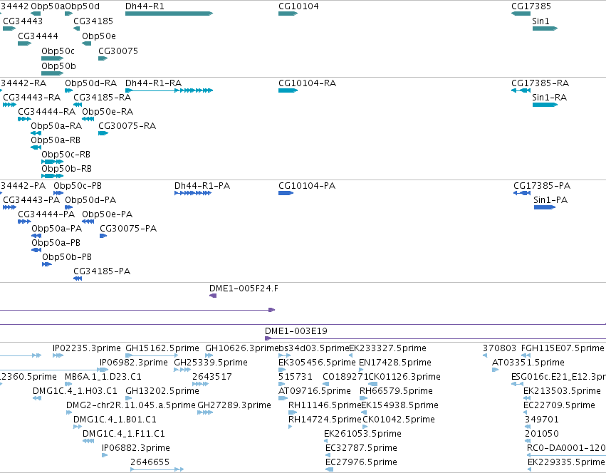The height and width of the screenshot is (473, 606).
Task: Click CG10104-PA protein feature
Action: 286,193
